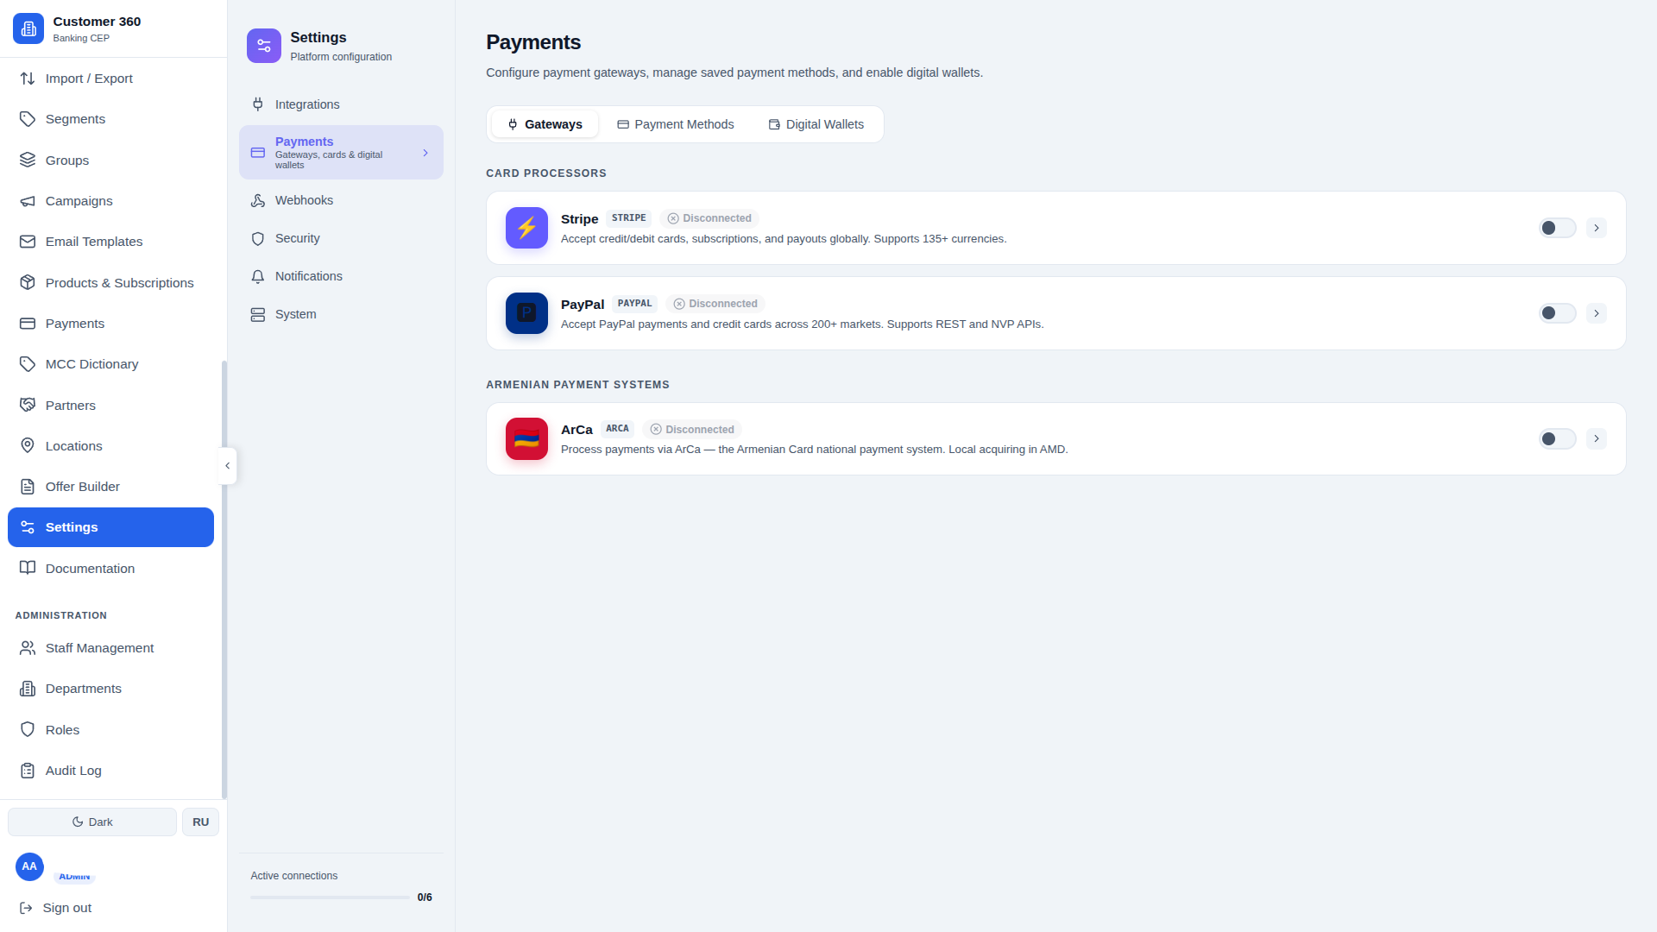The width and height of the screenshot is (1657, 932).
Task: Open Security settings section
Action: pyautogui.click(x=341, y=238)
